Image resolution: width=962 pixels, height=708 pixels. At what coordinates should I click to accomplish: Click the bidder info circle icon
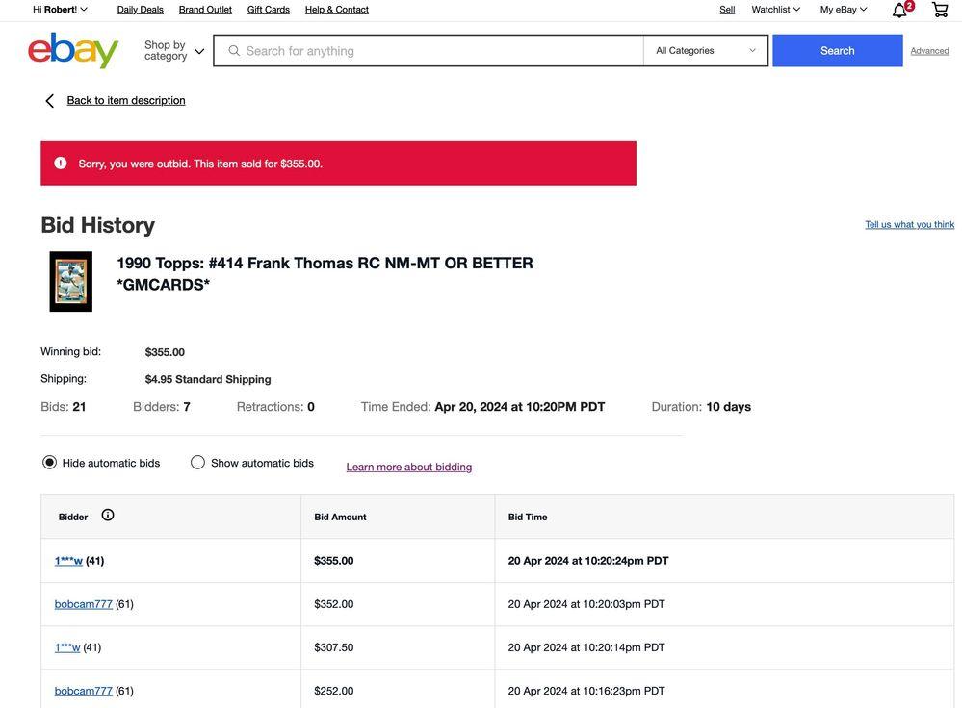pos(108,515)
